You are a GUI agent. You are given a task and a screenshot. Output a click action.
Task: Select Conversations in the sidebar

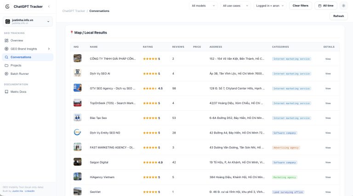(28, 57)
